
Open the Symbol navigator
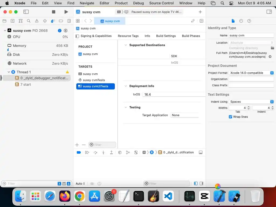pyautogui.click(x=20, y=21)
